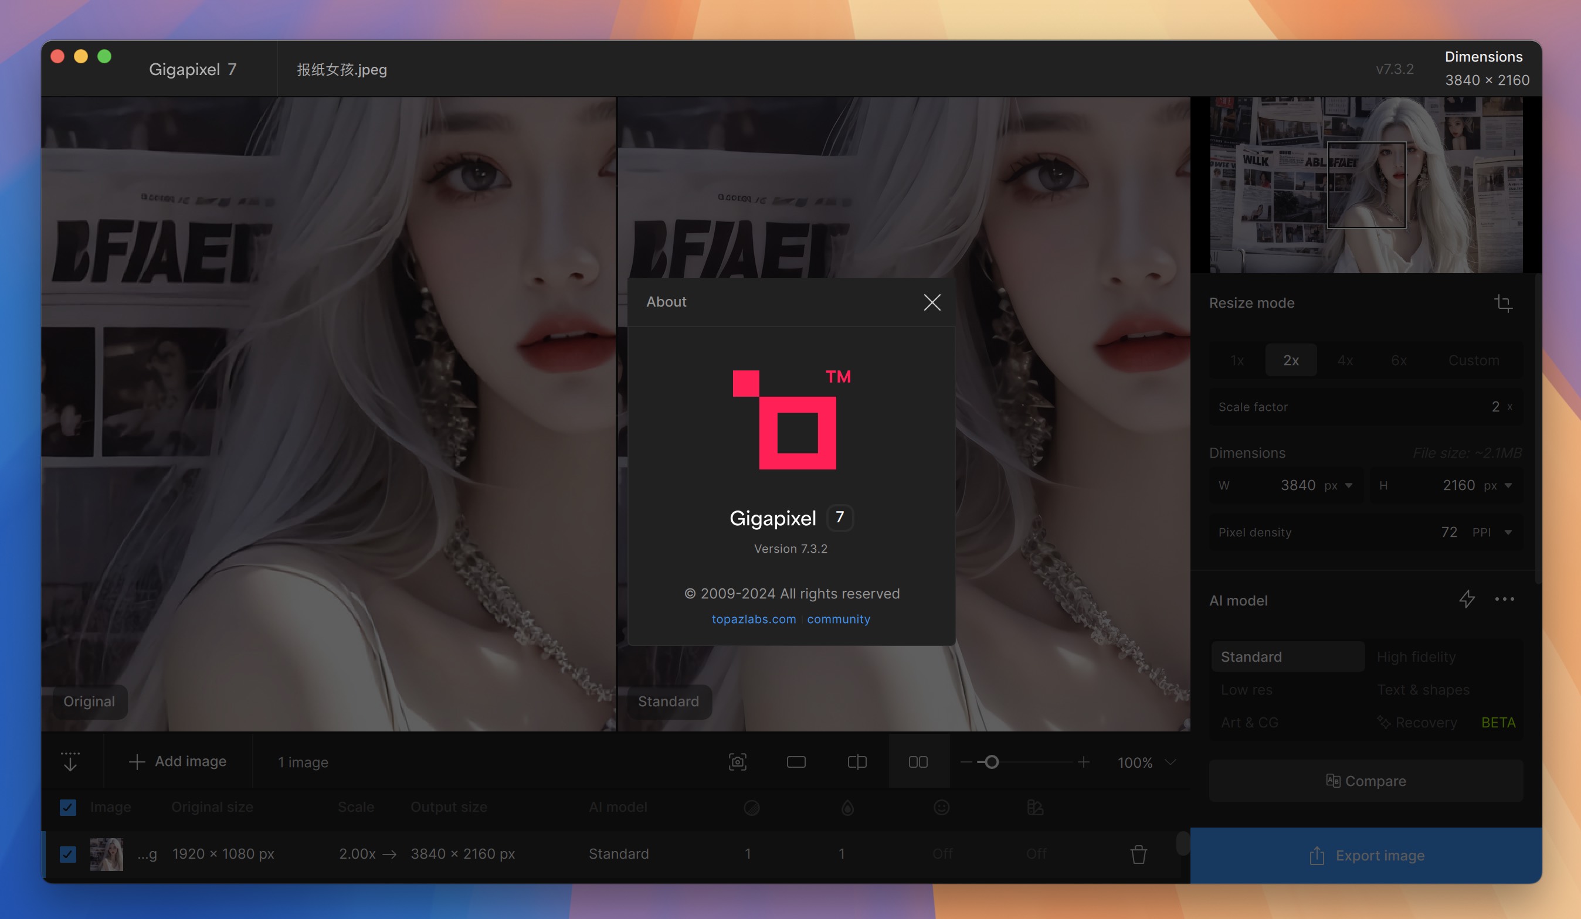The image size is (1581, 919).
Task: Click the Original size column header
Action: (x=212, y=807)
